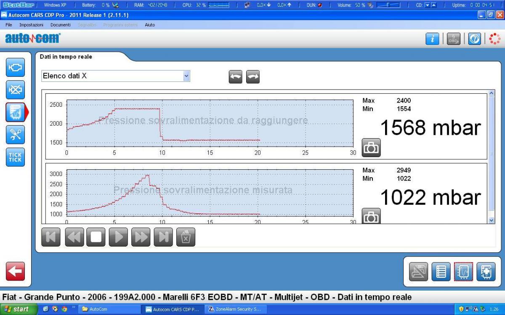The image size is (505, 315).
Task: Open the fault codes erase sidebar icon
Action: click(15, 89)
